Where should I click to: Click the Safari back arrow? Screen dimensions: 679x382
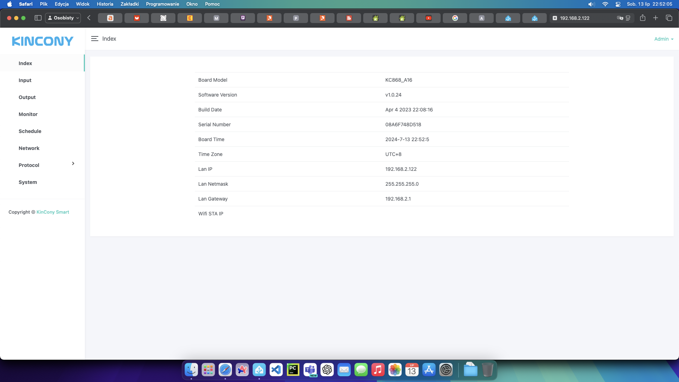pyautogui.click(x=89, y=18)
